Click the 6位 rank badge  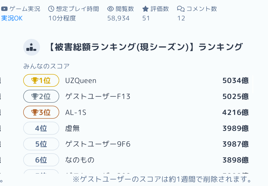point(41,160)
